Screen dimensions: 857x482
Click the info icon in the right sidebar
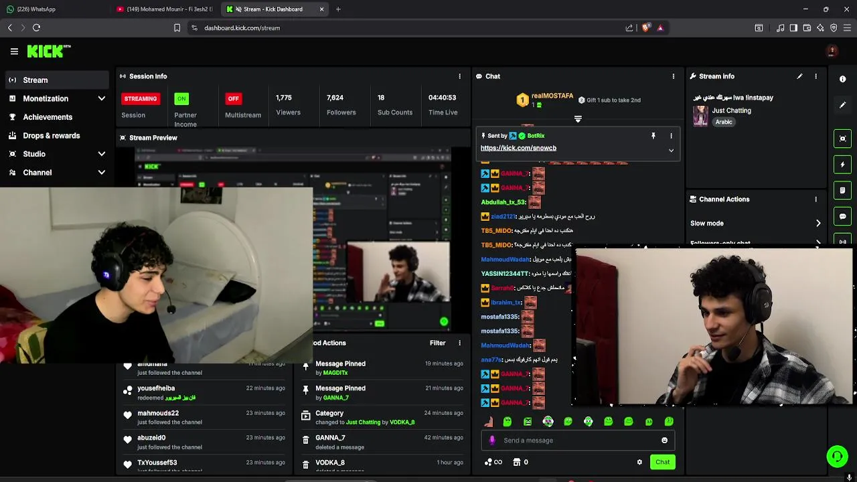tap(843, 79)
